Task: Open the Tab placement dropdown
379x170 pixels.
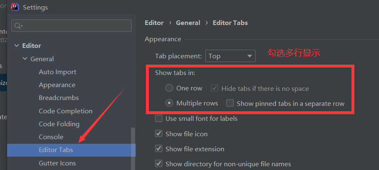Action: pyautogui.click(x=230, y=56)
